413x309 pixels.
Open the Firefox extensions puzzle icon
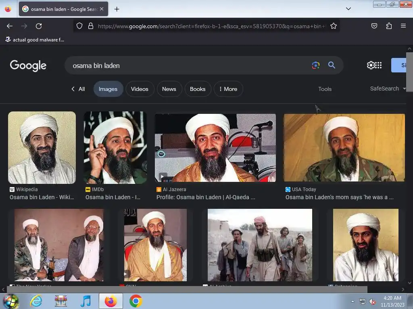coord(389,26)
